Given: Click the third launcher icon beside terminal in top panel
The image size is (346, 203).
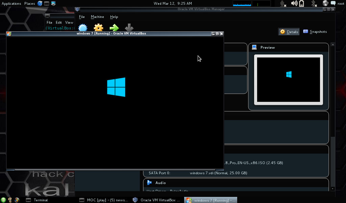Looking at the screenshot, I should click(x=53, y=3).
